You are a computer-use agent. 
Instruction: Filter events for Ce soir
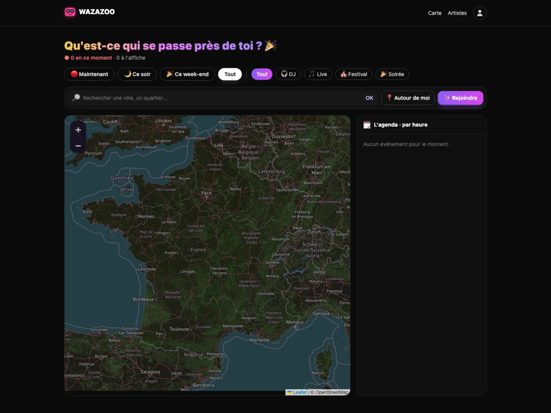pyautogui.click(x=137, y=74)
